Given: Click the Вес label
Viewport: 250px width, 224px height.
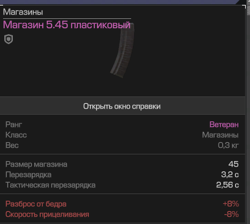Looking at the screenshot, I should [12, 145].
